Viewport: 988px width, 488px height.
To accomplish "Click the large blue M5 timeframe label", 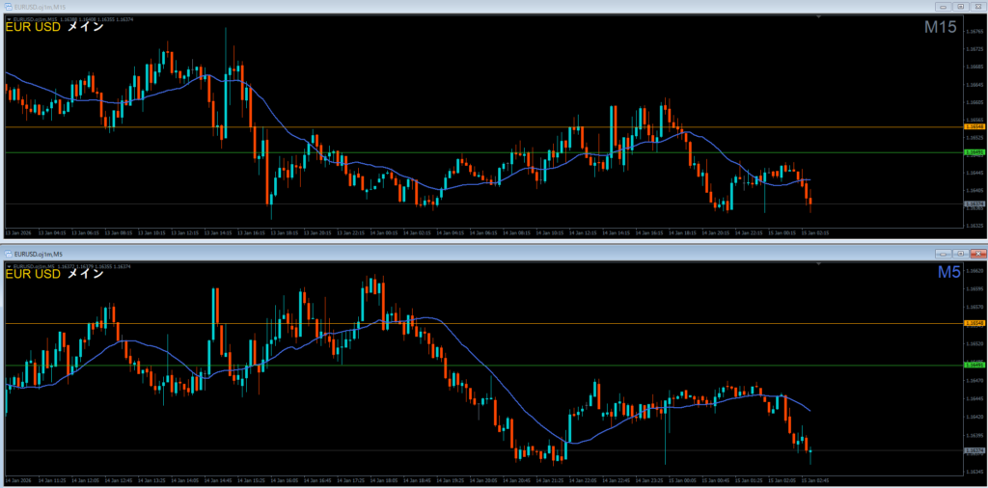I will [949, 272].
